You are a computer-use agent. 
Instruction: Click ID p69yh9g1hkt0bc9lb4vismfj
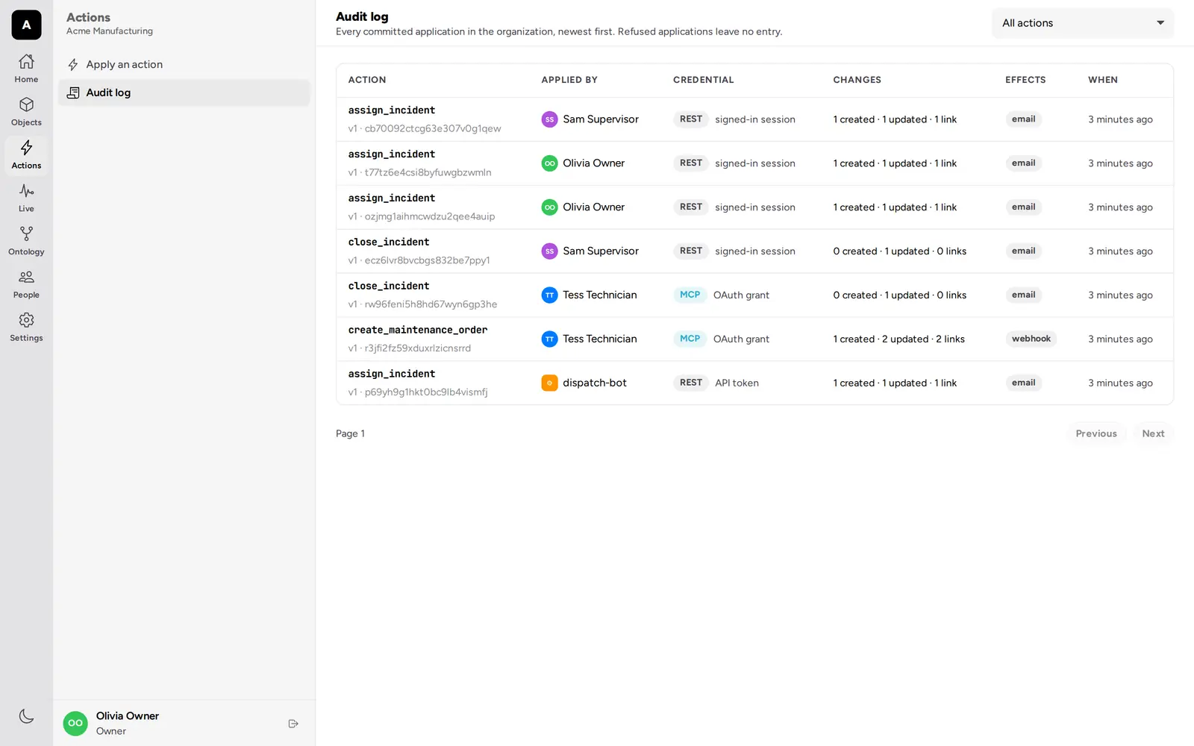pyautogui.click(x=425, y=392)
